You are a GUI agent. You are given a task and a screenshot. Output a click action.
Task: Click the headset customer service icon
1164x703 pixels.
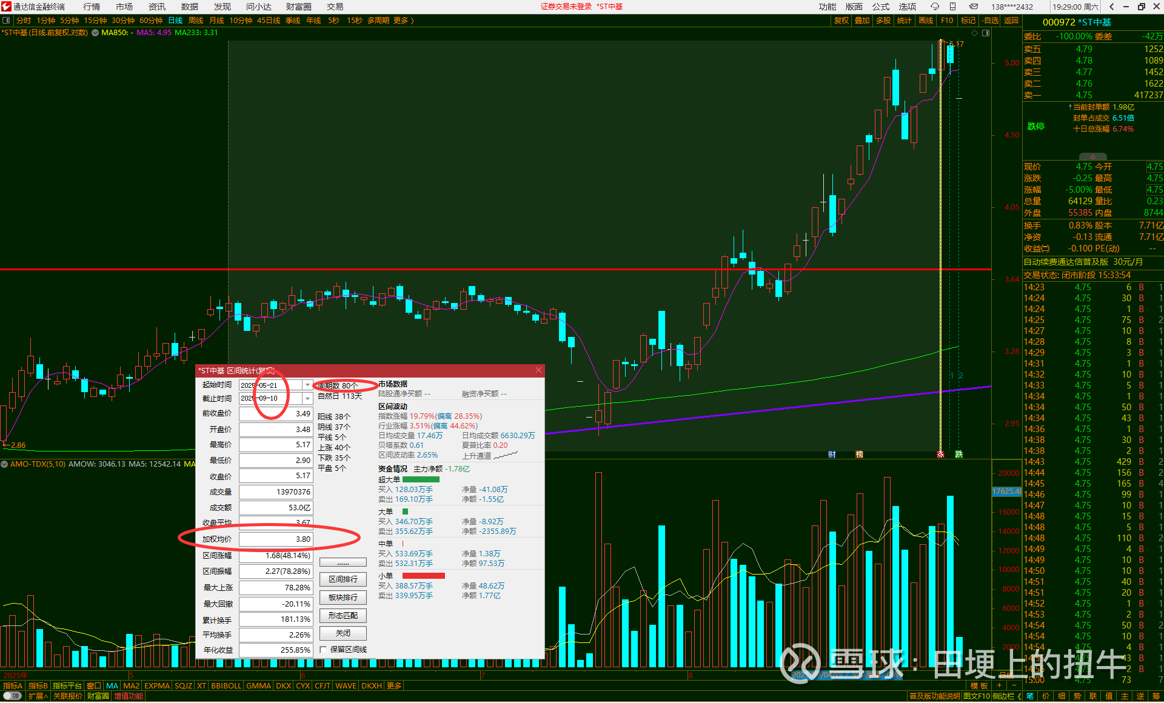coord(935,7)
